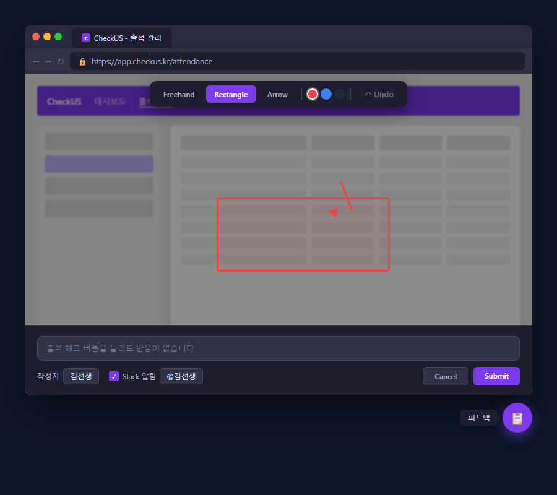Open the 대시보드 menu item
The width and height of the screenshot is (557, 495).
[x=110, y=101]
